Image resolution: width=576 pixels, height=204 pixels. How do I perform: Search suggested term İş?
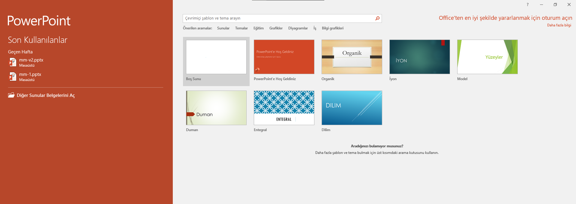(315, 28)
